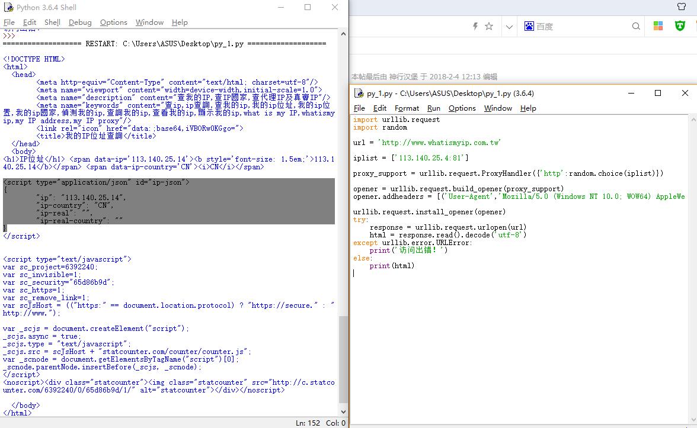Open the Shell menu

coord(52,22)
